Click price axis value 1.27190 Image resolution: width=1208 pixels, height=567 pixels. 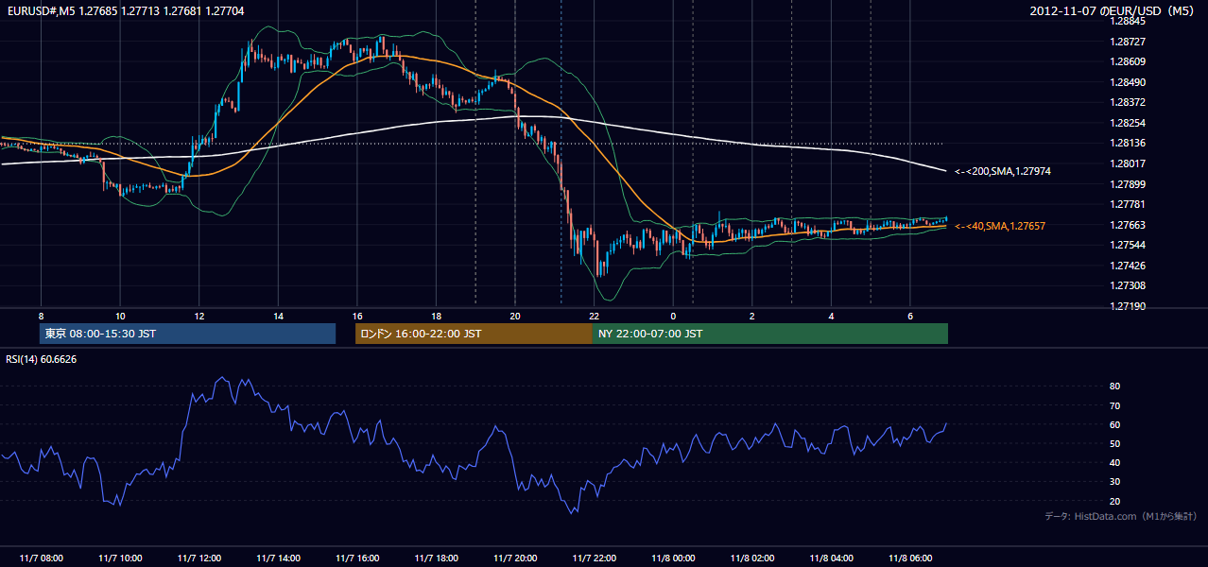click(1129, 306)
